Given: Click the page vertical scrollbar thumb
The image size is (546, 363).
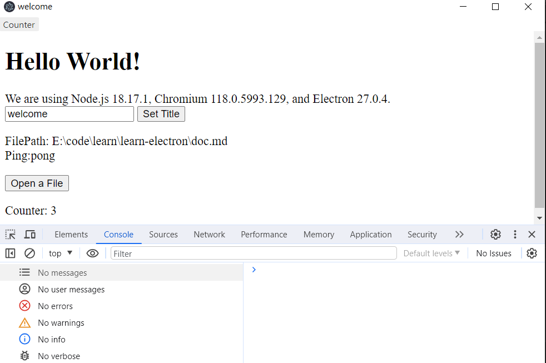Looking at the screenshot, I should 539,125.
